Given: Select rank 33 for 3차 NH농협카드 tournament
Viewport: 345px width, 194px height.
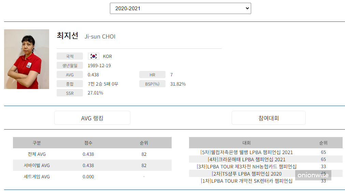Looking at the screenshot, I should tap(324, 166).
